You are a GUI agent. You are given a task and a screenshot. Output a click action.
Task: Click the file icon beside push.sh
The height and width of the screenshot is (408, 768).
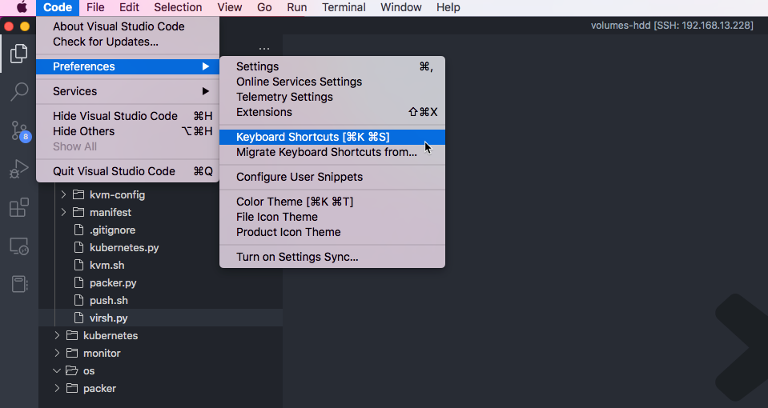point(78,300)
